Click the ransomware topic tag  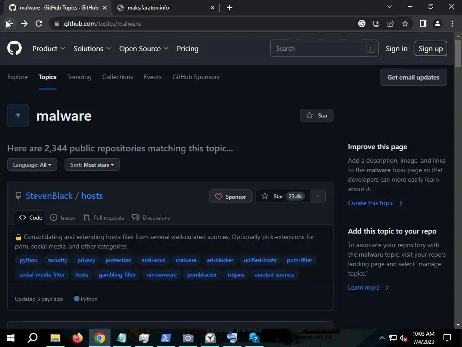(x=162, y=275)
